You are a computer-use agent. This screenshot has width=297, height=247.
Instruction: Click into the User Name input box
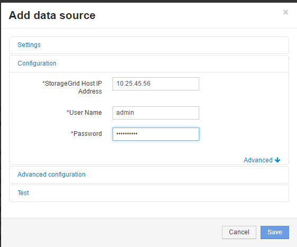pos(156,113)
